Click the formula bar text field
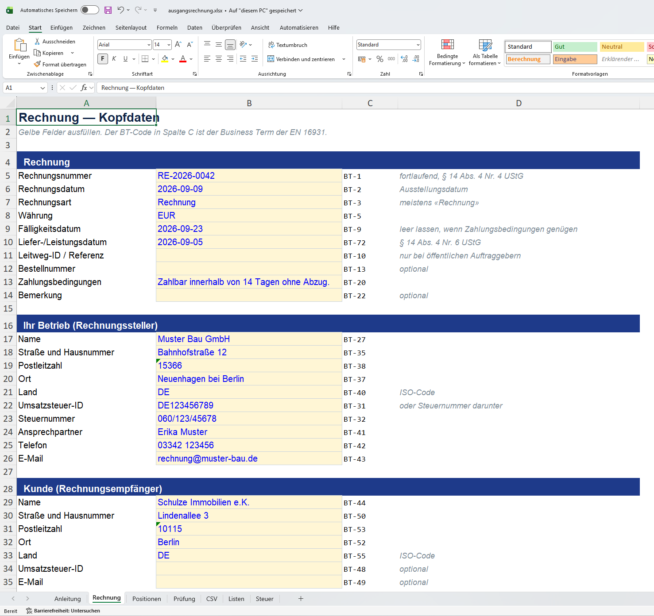654x616 pixels. (x=375, y=88)
